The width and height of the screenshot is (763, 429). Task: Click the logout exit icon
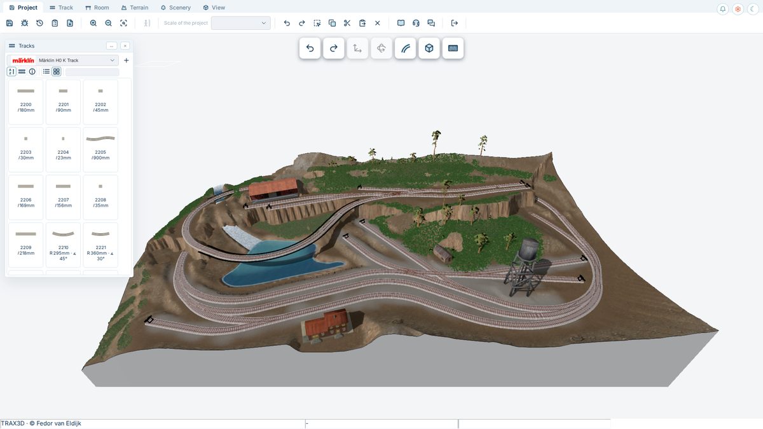(x=455, y=23)
